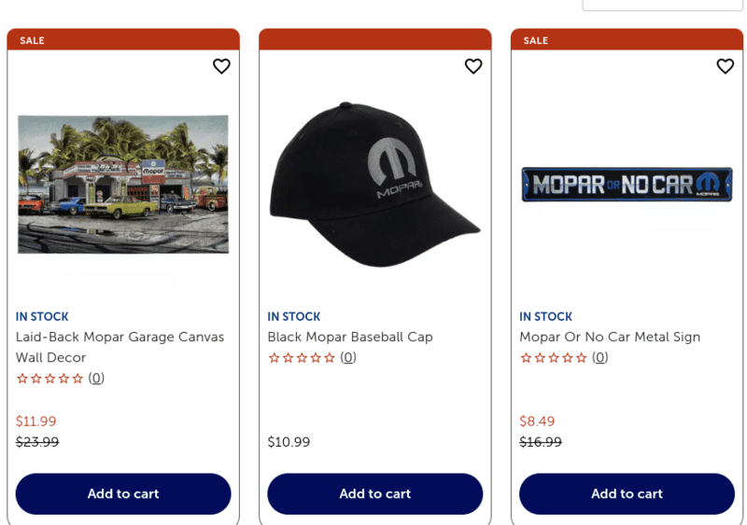Open the black Mopar cap product image
This screenshot has width=747, height=525.
pyautogui.click(x=375, y=185)
